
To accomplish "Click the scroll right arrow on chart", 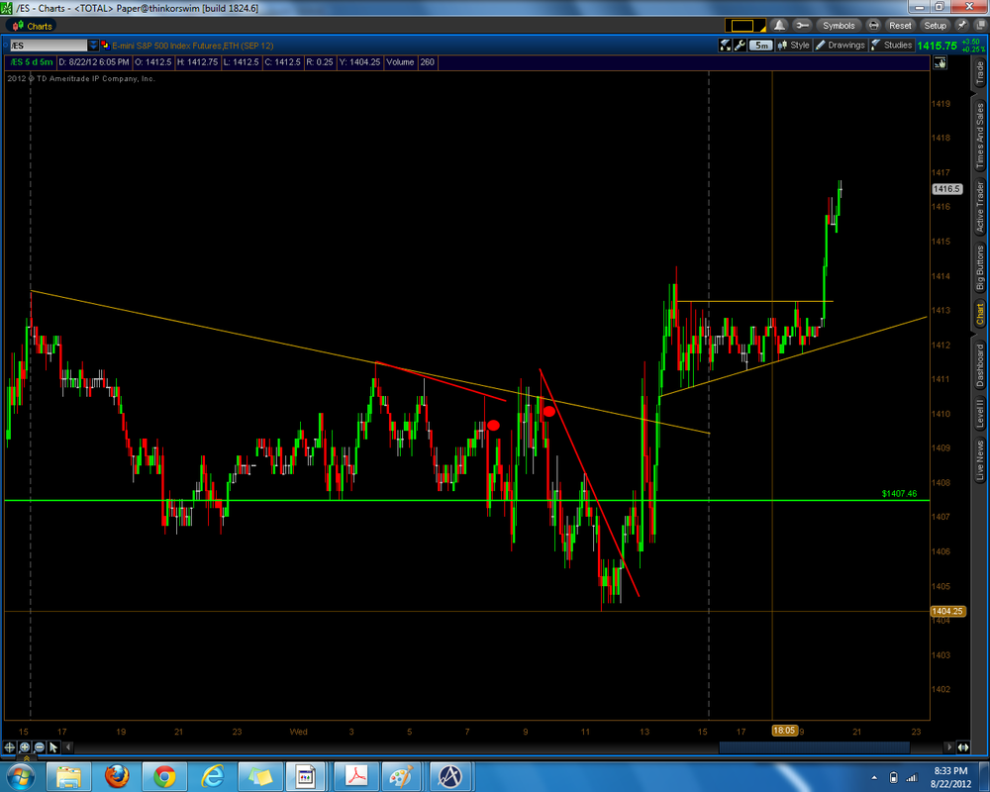I will [x=948, y=747].
